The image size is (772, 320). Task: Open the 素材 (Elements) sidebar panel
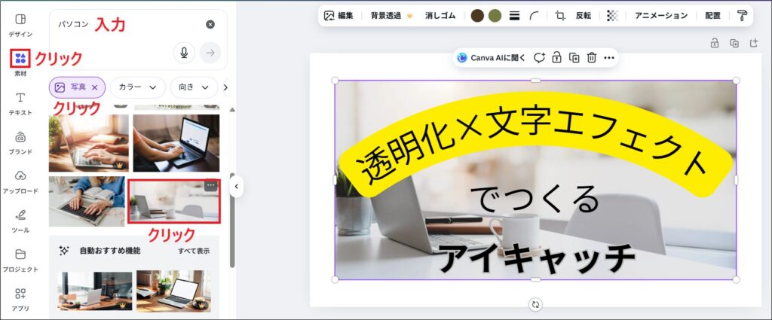[x=20, y=64]
